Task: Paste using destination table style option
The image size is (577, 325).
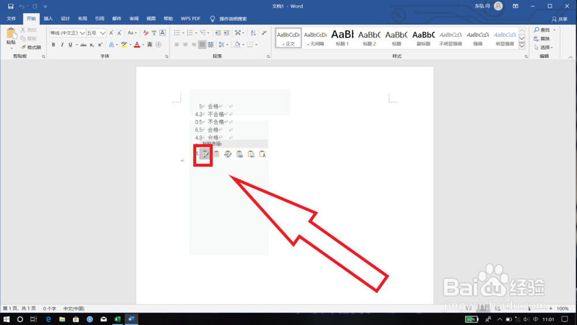Action: pyautogui.click(x=216, y=154)
